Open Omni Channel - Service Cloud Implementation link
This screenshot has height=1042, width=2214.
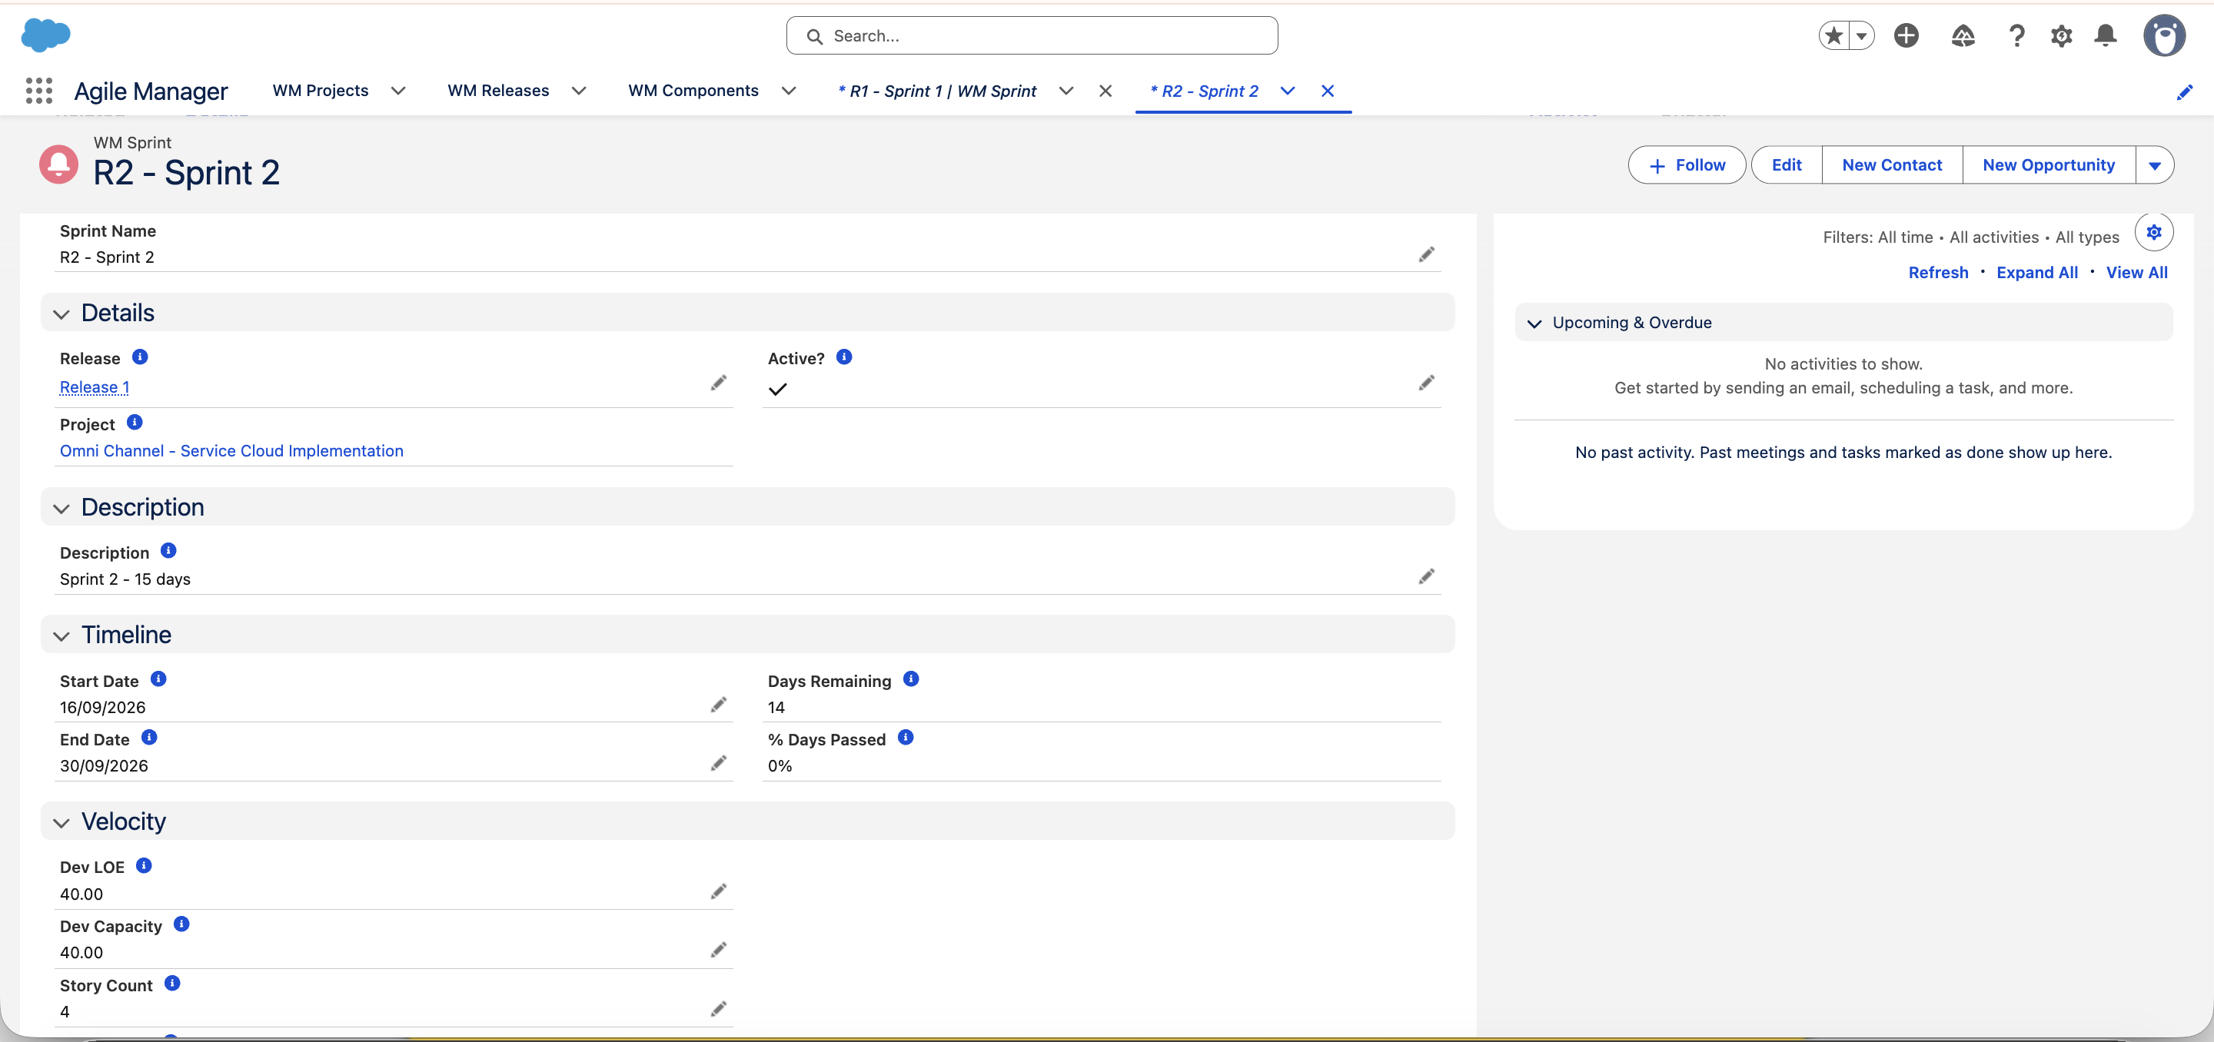click(x=231, y=451)
